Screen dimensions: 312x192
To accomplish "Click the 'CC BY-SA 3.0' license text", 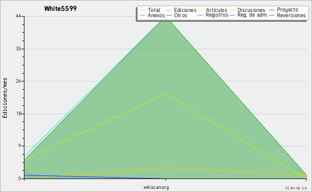I will coord(296,188).
